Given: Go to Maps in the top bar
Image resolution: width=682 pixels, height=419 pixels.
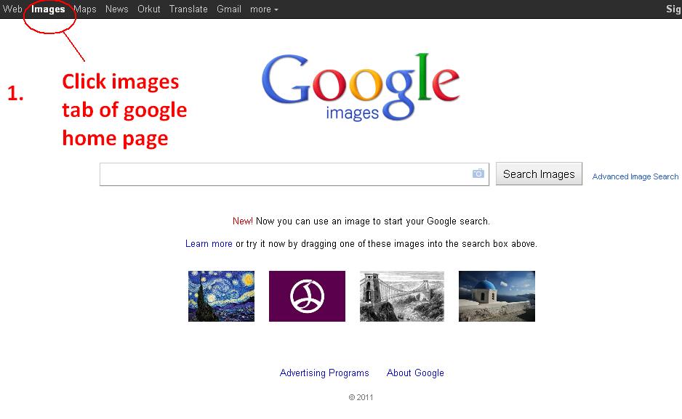Looking at the screenshot, I should click(85, 9).
